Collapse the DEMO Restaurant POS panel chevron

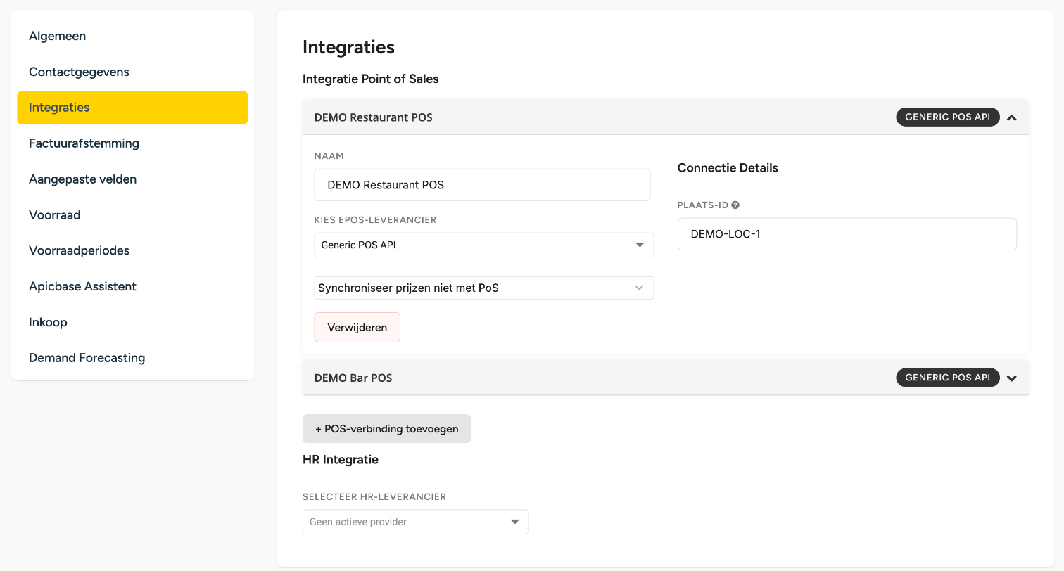click(1012, 117)
